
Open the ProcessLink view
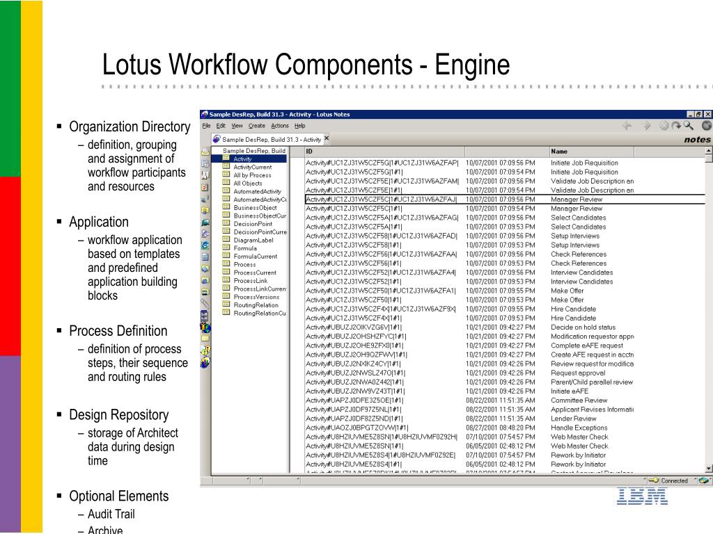(x=250, y=281)
